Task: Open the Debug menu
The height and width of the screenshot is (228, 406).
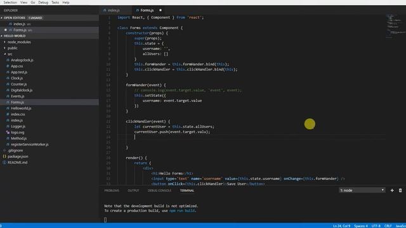Action: click(43, 3)
